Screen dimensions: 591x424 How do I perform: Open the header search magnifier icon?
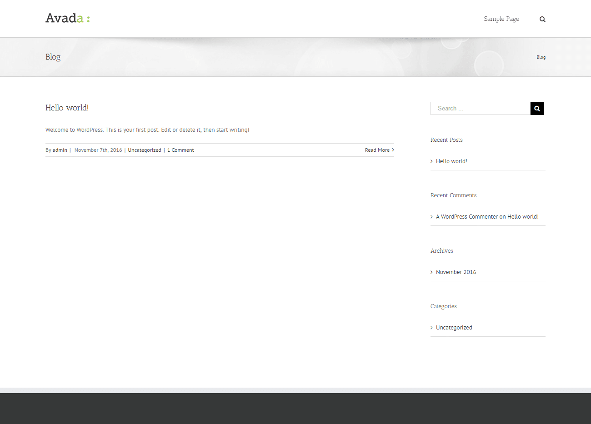point(542,19)
